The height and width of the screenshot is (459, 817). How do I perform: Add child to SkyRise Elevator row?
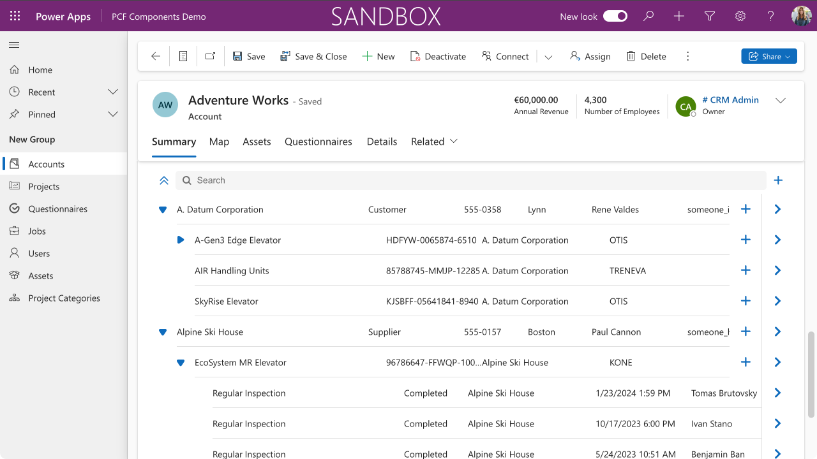(746, 301)
